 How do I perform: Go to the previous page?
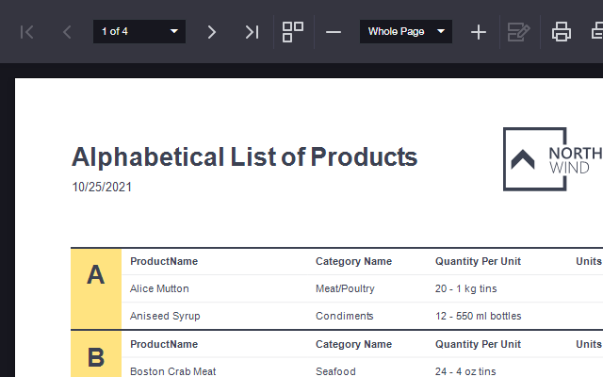67,32
